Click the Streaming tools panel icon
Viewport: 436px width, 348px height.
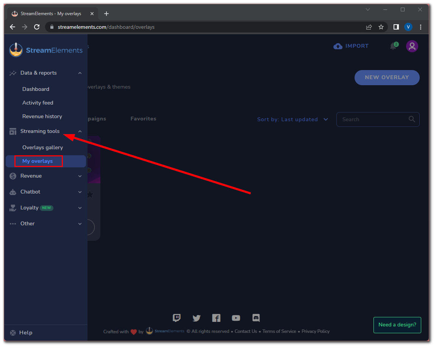pos(13,131)
